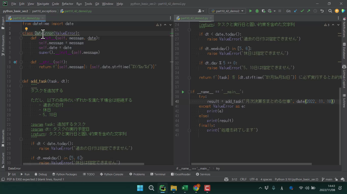Screen dimensions: 347x194
Task: Open the Python 3.10 interpreter selector
Action: (296, 179)
